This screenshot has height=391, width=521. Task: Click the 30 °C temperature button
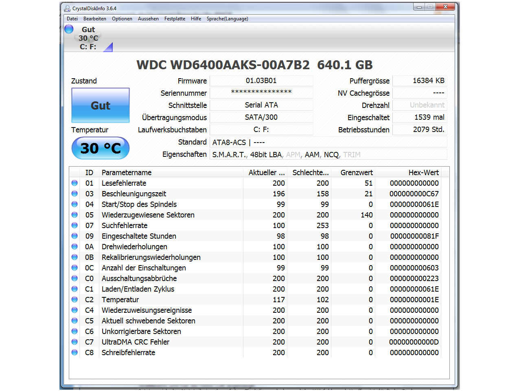pos(101,148)
